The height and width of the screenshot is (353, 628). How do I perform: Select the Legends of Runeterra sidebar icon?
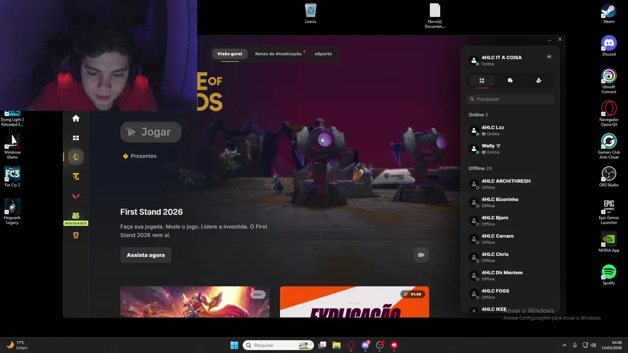[x=76, y=235]
